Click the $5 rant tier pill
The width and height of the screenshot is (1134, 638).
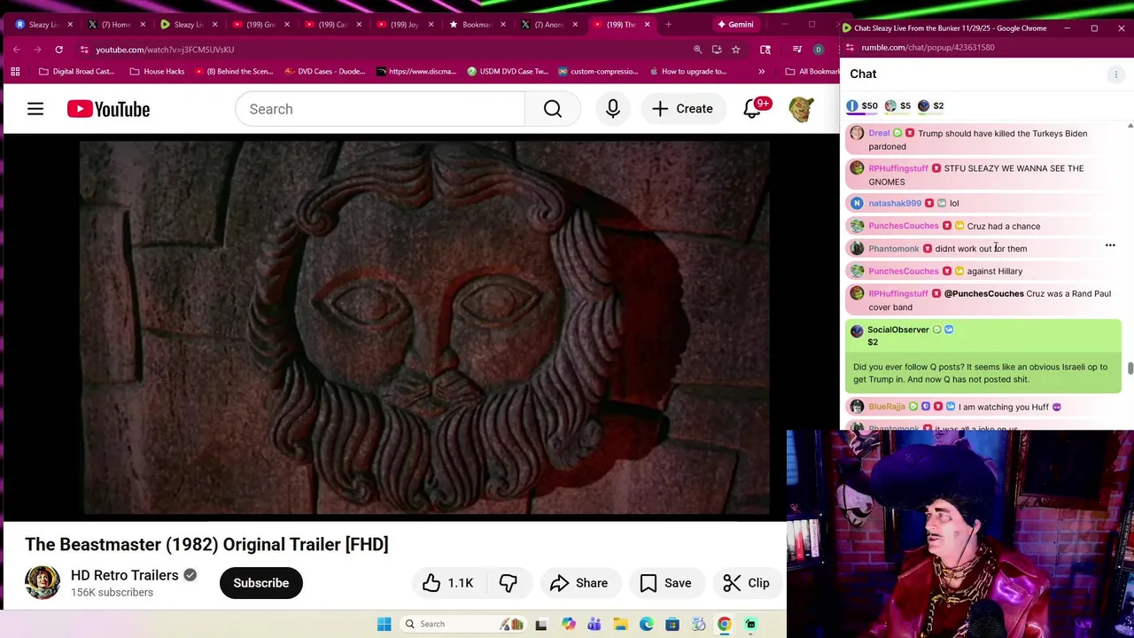(898, 105)
